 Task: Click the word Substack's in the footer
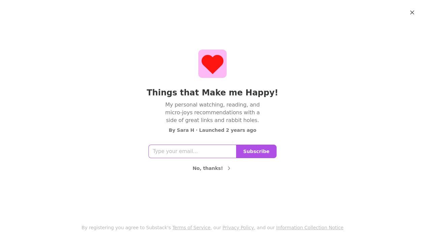(x=159, y=228)
